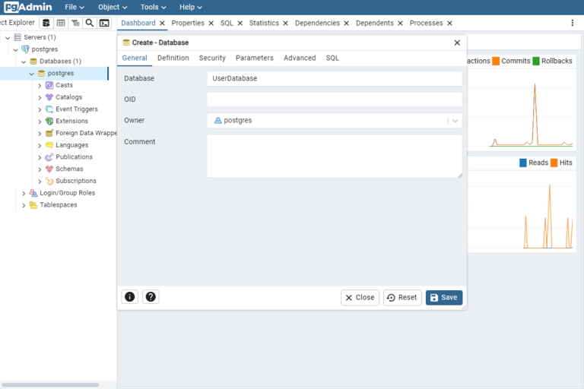Switch to the Parameters dialog tab

click(x=255, y=58)
